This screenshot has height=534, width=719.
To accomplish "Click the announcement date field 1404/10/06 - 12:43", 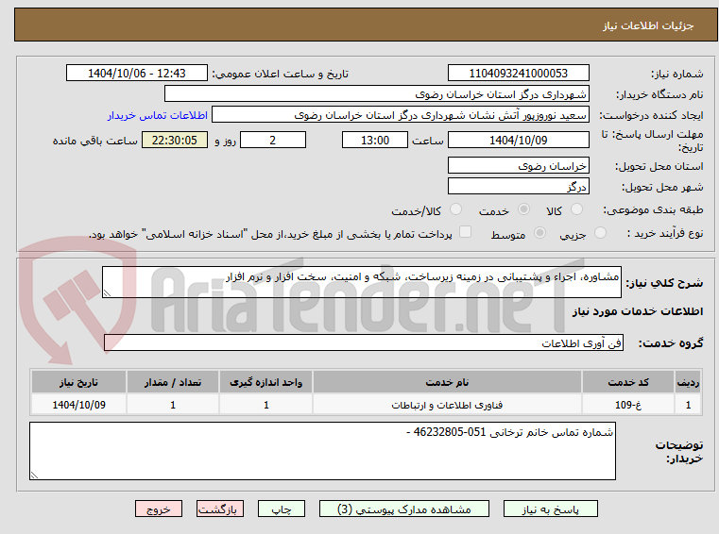I will pos(137,74).
